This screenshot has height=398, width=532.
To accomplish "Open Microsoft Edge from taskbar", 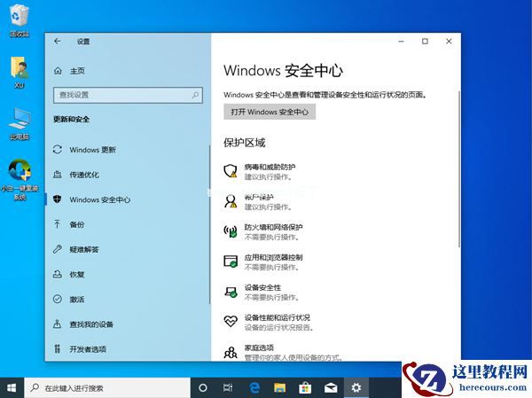I will (254, 387).
